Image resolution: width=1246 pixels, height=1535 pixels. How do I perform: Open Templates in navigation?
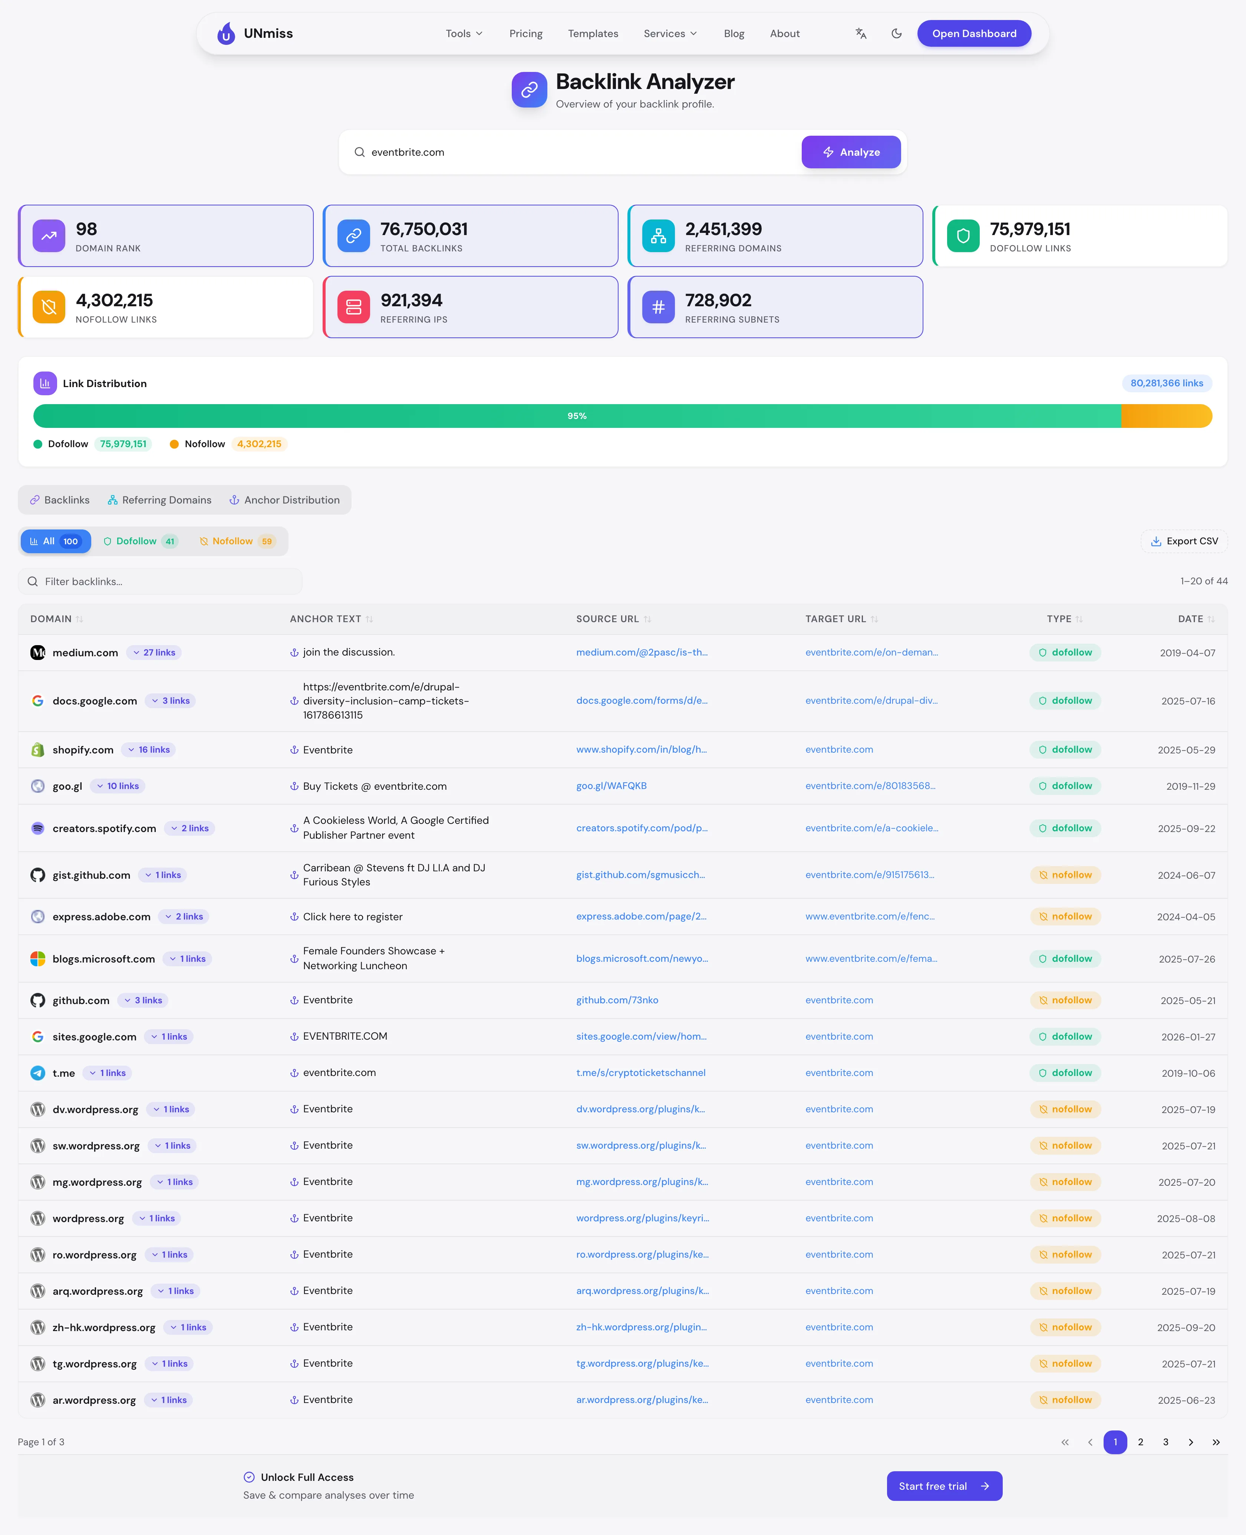coord(593,34)
